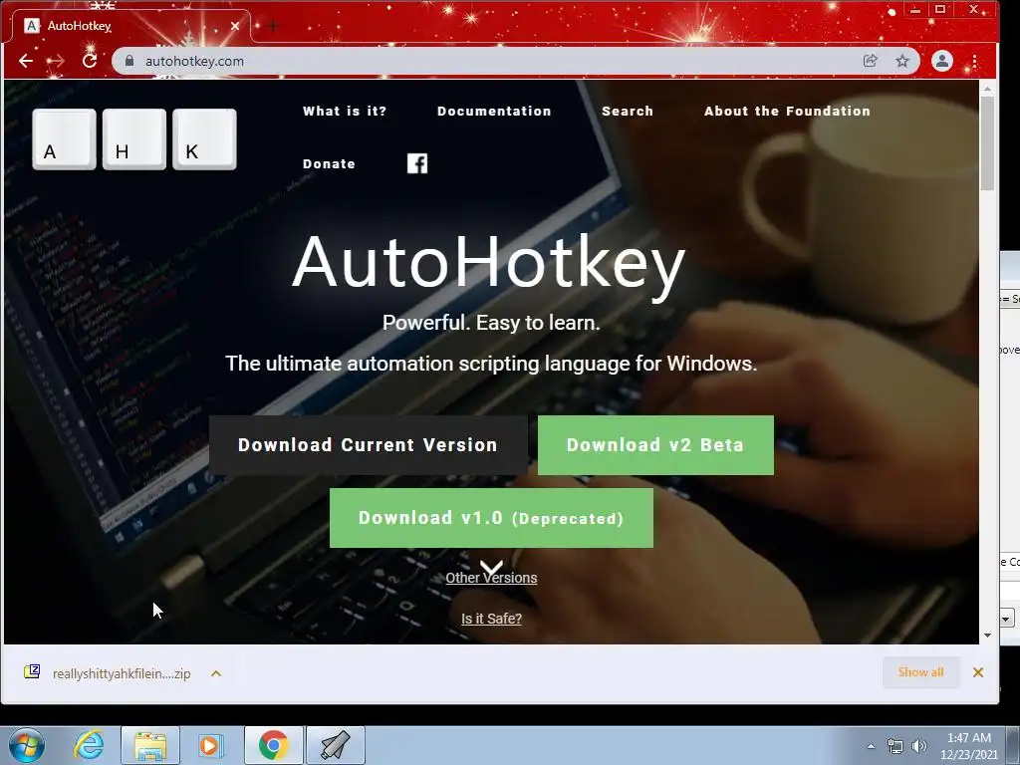Open the network tray icon
Screen dimensions: 1020x765
tap(895, 746)
